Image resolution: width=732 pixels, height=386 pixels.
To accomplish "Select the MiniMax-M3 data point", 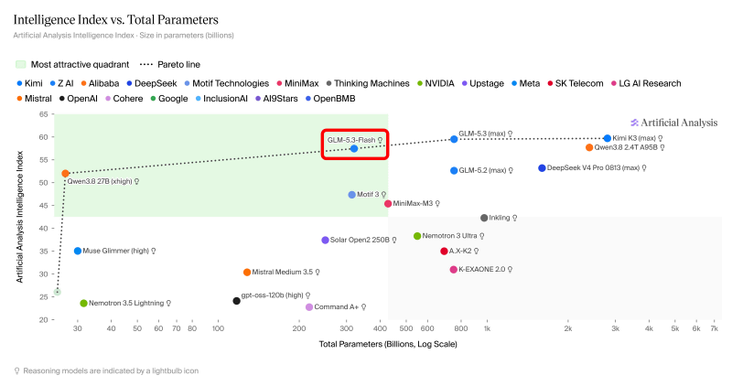I will pyautogui.click(x=388, y=203).
